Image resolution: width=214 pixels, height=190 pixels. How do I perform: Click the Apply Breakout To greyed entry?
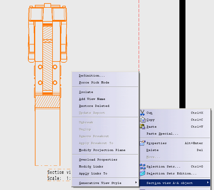click(96, 143)
